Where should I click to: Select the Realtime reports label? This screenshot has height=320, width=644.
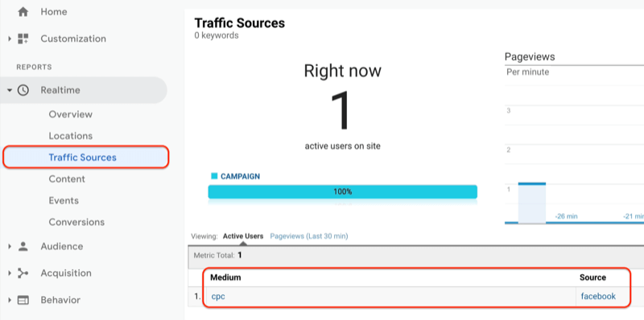click(60, 90)
